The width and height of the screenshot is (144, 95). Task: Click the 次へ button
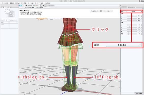[x=109, y=11]
